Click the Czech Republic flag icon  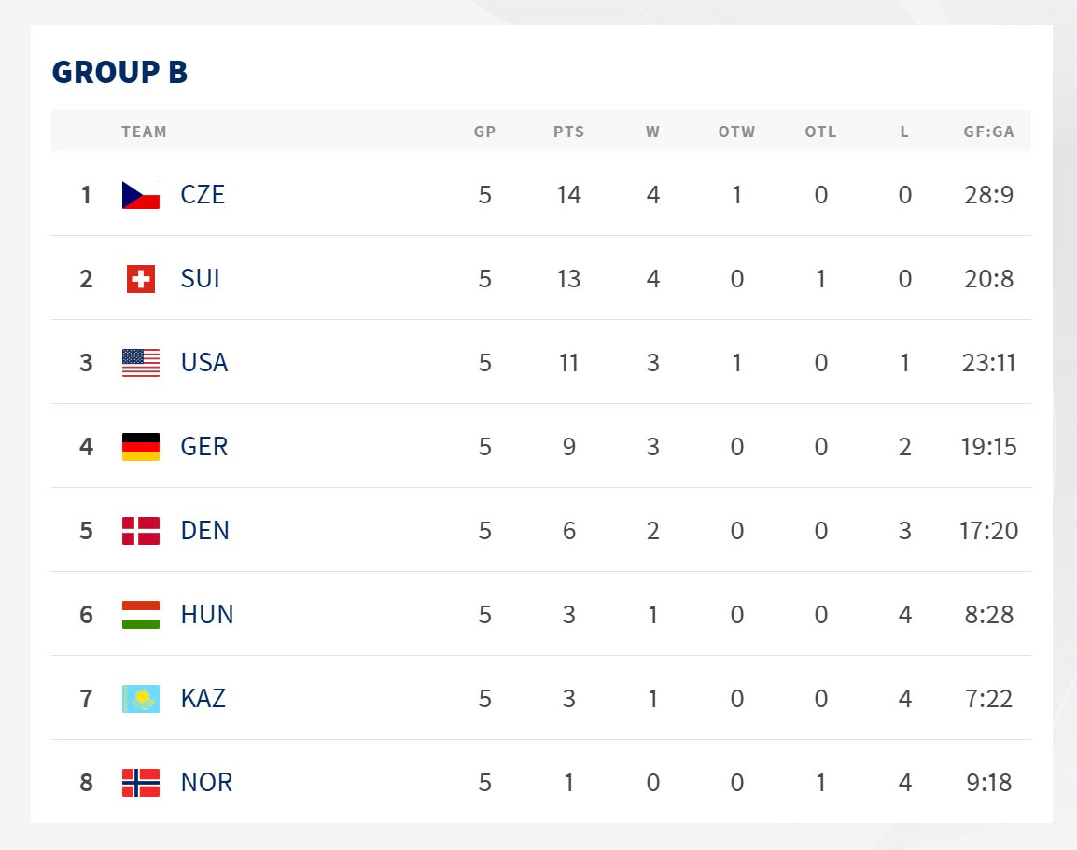(x=141, y=195)
